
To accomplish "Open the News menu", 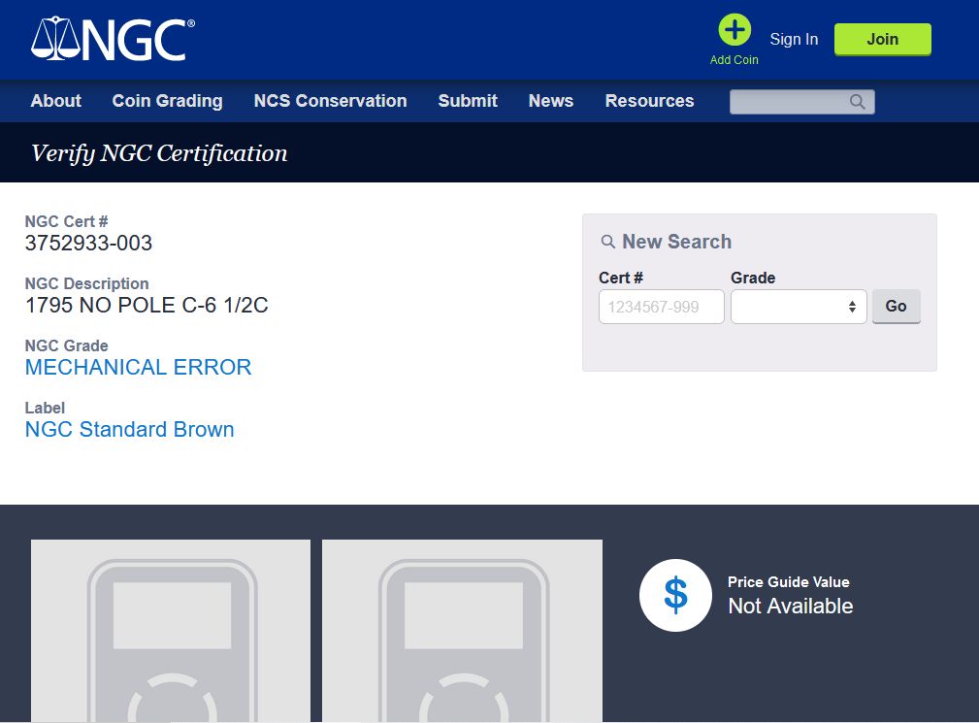I will pos(551,101).
